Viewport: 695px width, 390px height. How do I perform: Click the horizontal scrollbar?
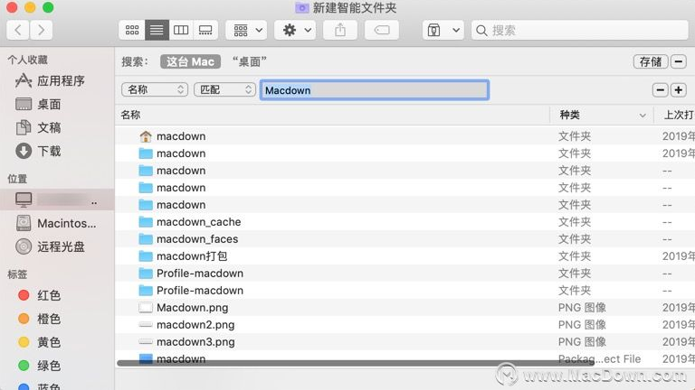356,363
